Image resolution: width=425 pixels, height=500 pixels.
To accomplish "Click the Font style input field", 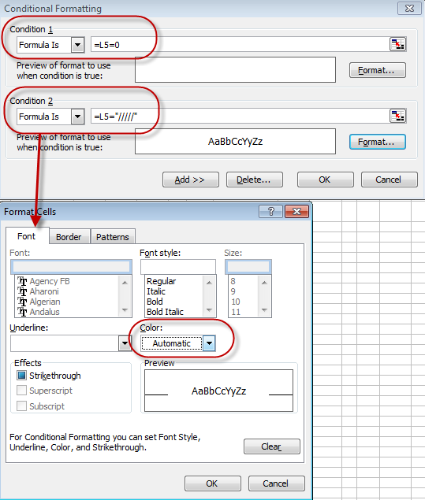I will tap(178, 267).
